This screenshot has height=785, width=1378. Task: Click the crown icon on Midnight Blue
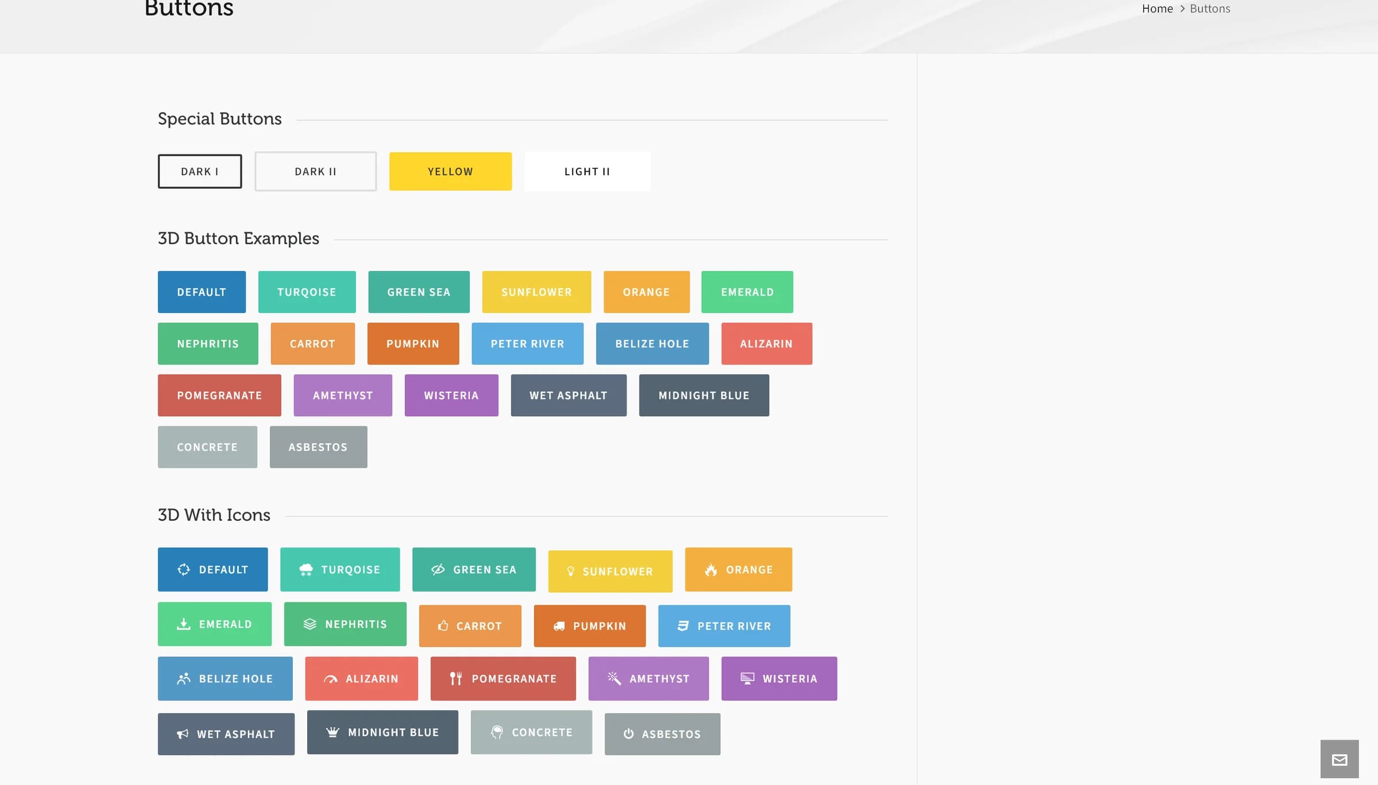tap(332, 732)
